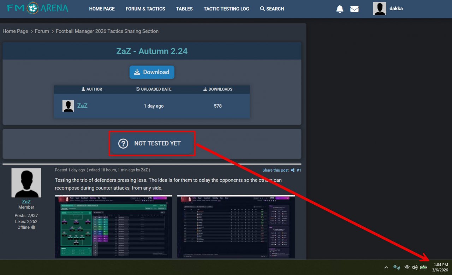The image size is (452, 275).
Task: Follow the Forum breadcrumb link
Action: 42,31
